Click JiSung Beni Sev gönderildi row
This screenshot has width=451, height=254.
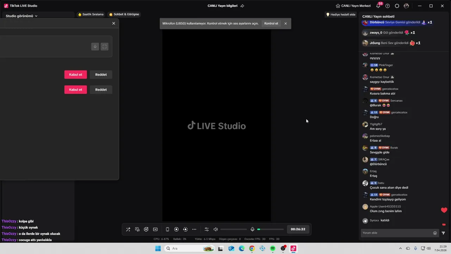click(x=391, y=43)
